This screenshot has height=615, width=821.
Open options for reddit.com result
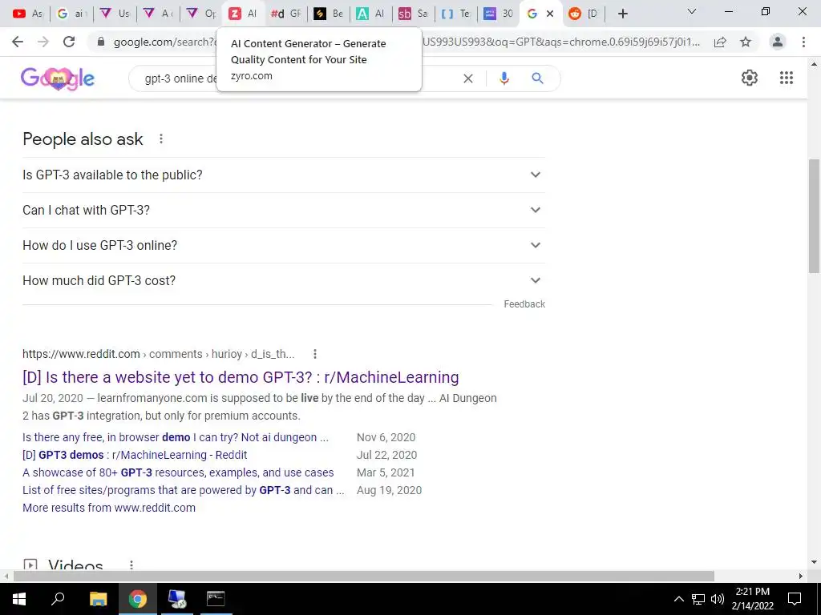314,354
